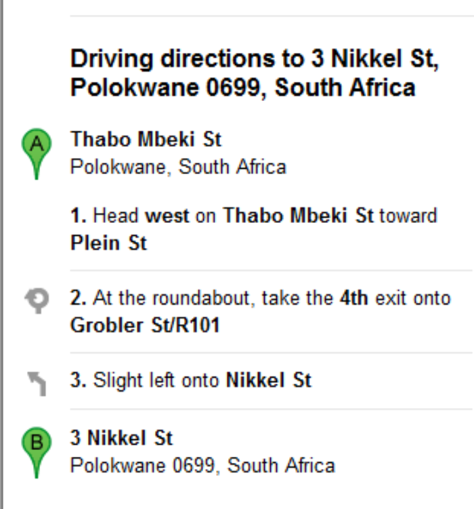
Task: Click the Polokwane, South Africa origin address
Action: (178, 166)
